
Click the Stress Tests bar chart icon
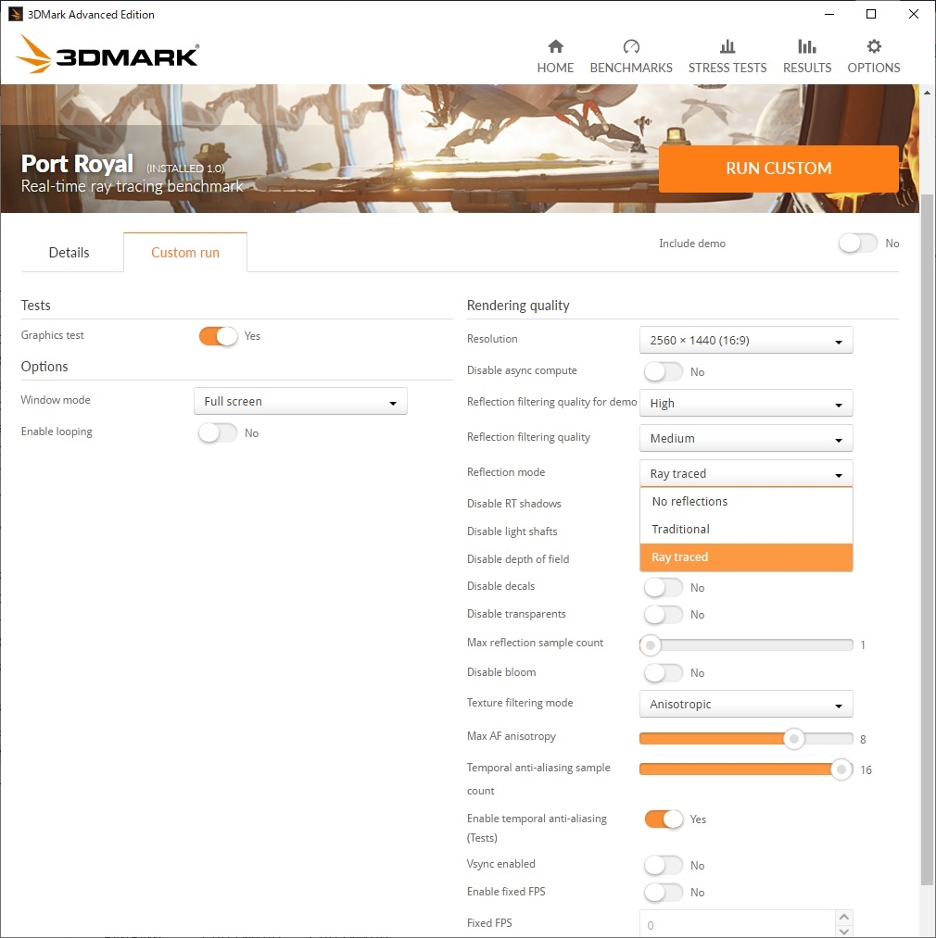(x=727, y=46)
